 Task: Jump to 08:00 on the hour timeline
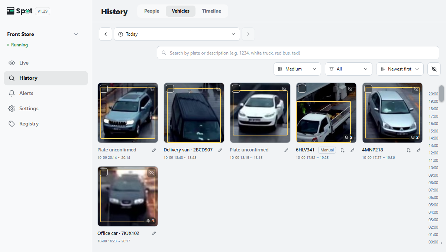[433, 183]
